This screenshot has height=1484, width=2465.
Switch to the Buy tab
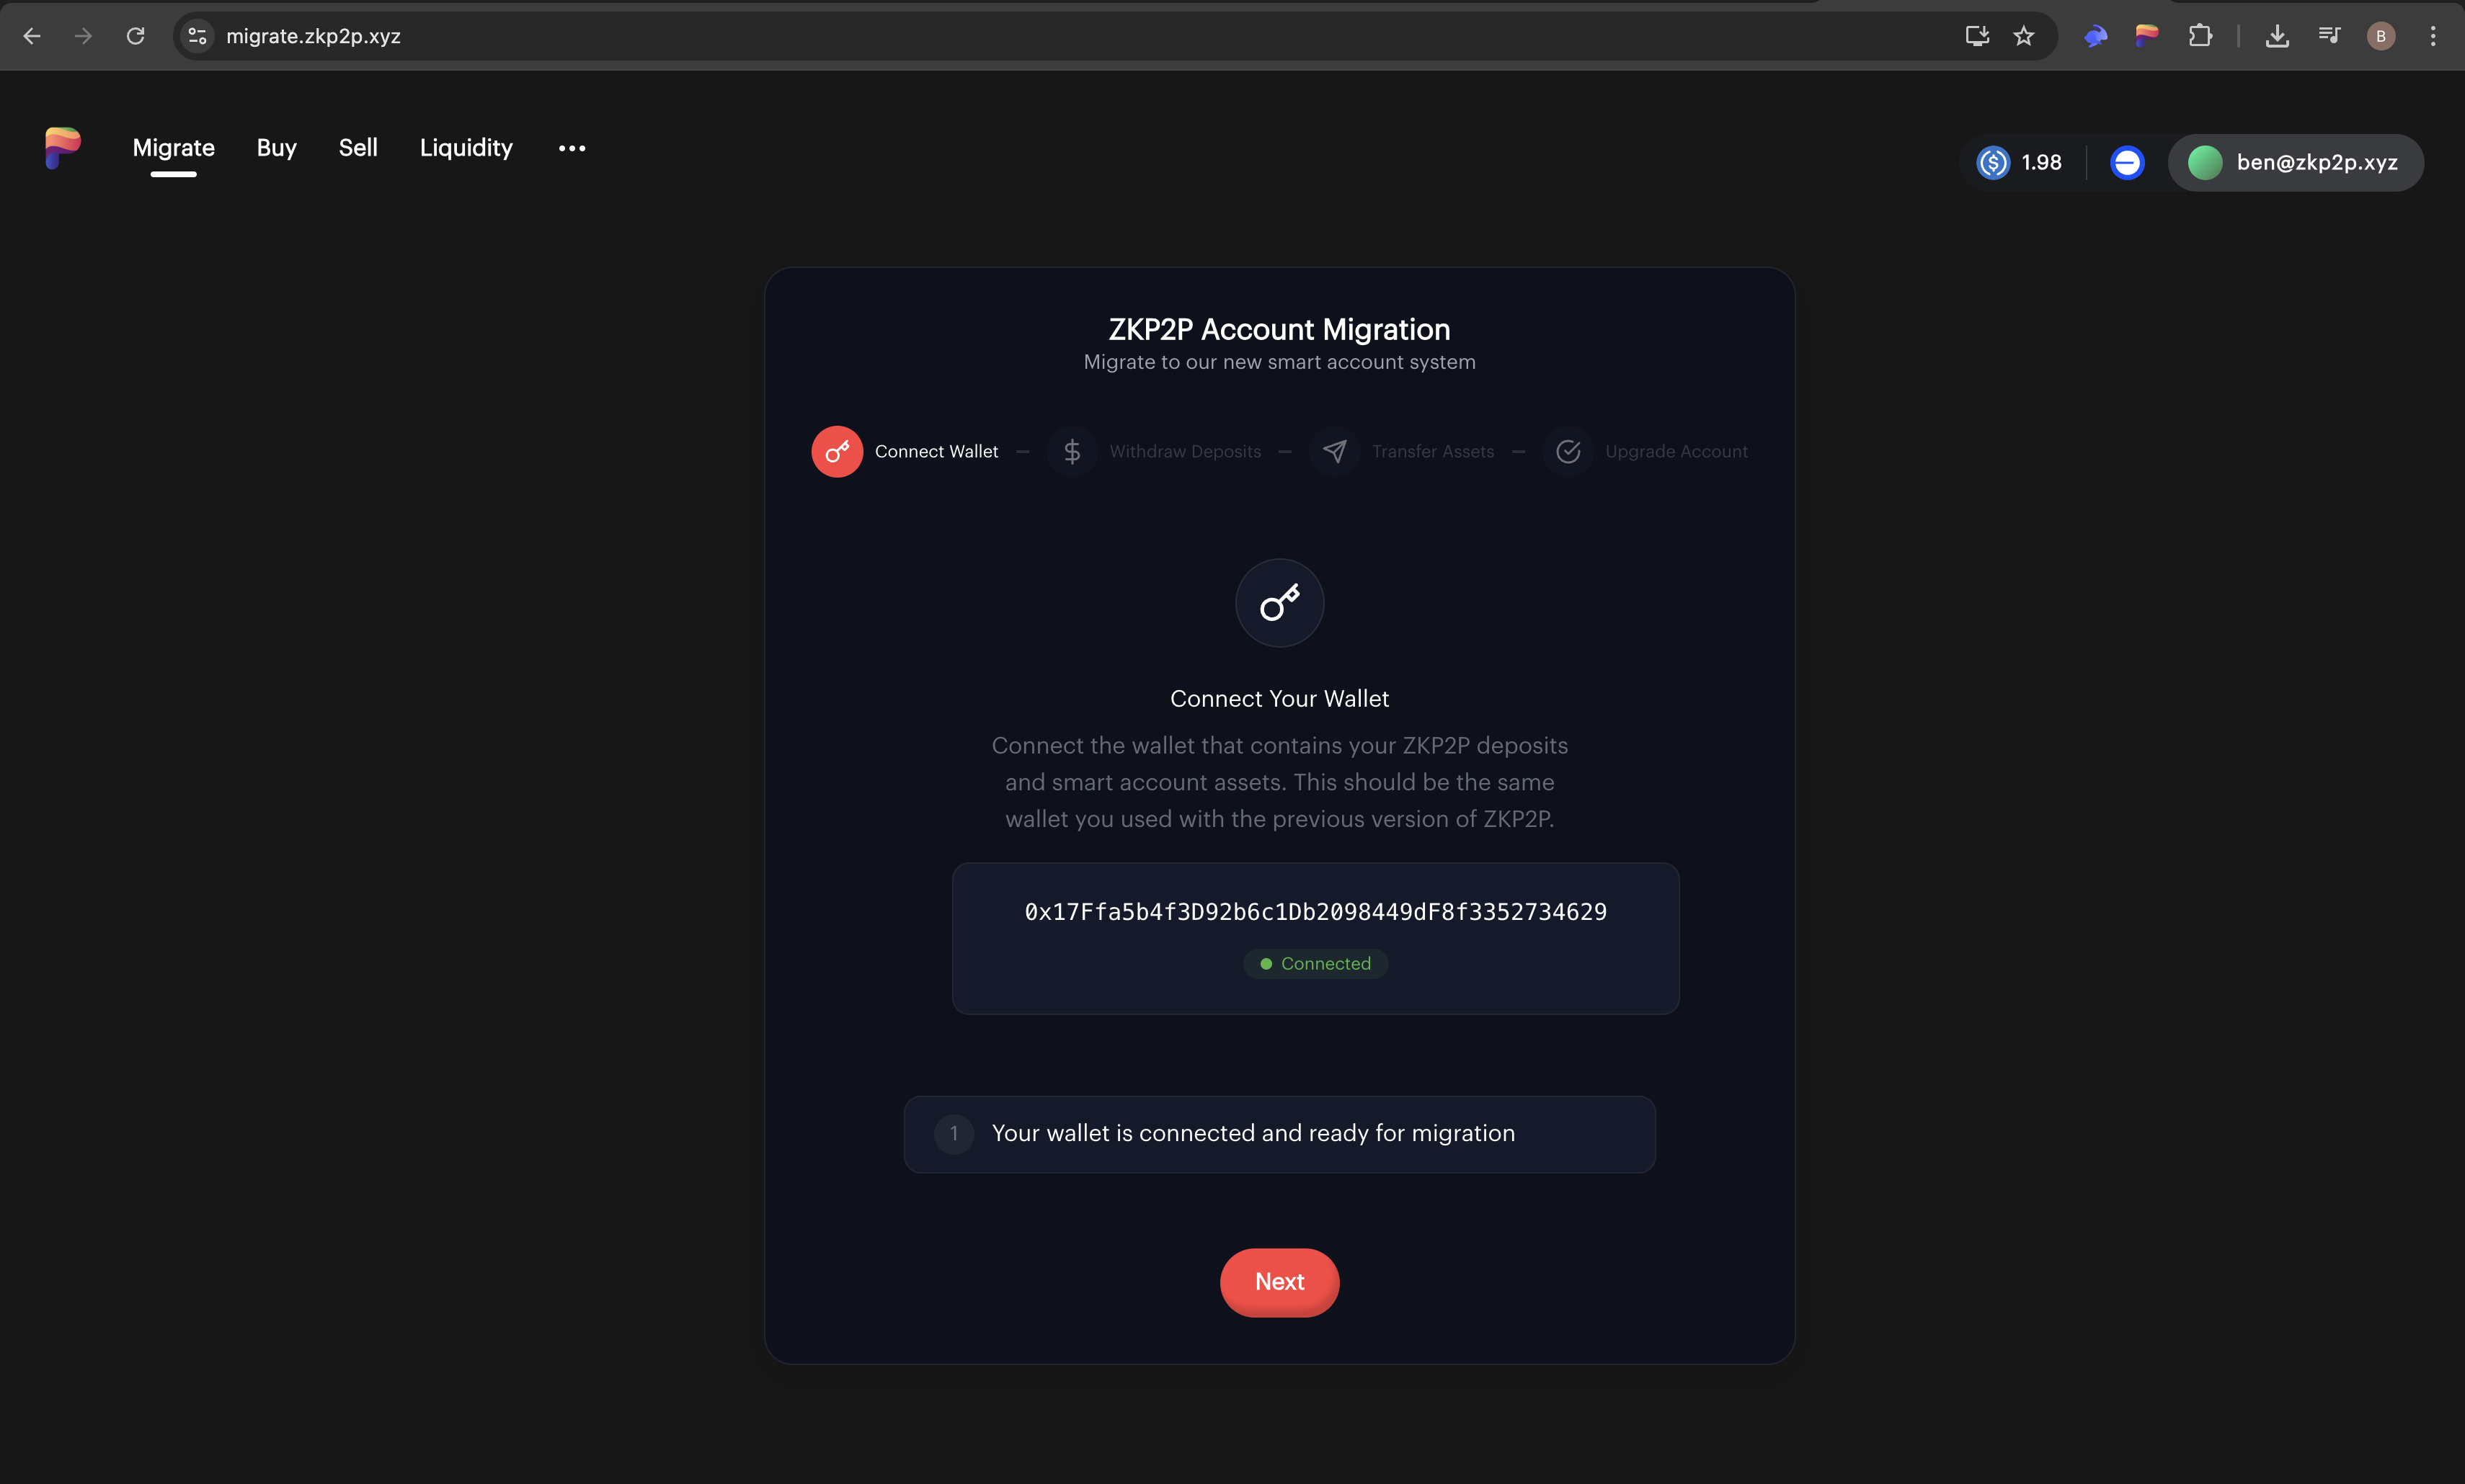click(276, 148)
